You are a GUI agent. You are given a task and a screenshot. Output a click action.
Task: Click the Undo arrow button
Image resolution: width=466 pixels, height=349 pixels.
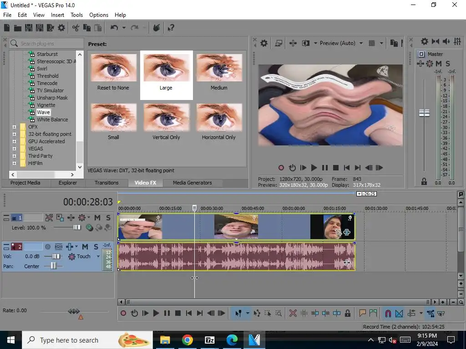tap(114, 28)
